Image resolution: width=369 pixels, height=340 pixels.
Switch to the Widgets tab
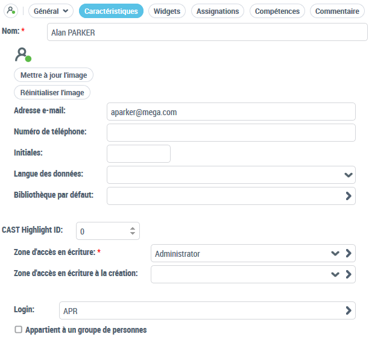[167, 11]
